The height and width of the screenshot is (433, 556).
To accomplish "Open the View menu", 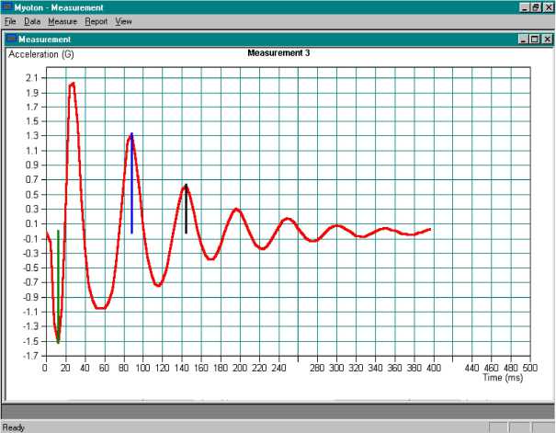I will [124, 21].
